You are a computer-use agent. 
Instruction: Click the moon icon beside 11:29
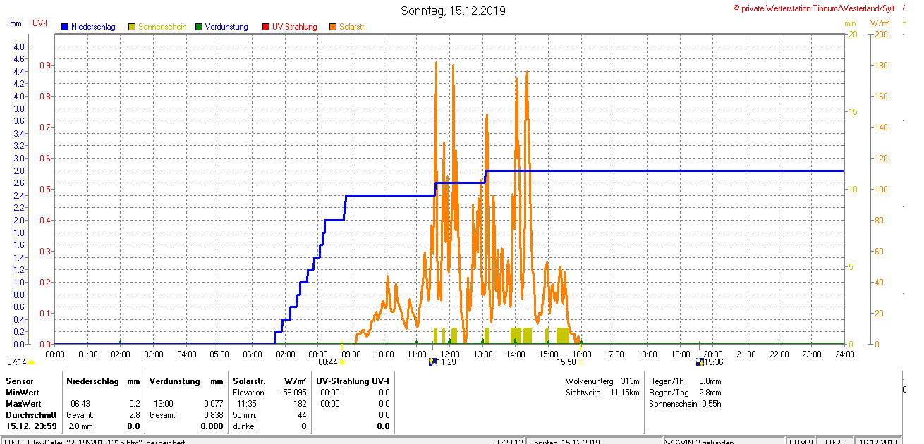[432, 362]
